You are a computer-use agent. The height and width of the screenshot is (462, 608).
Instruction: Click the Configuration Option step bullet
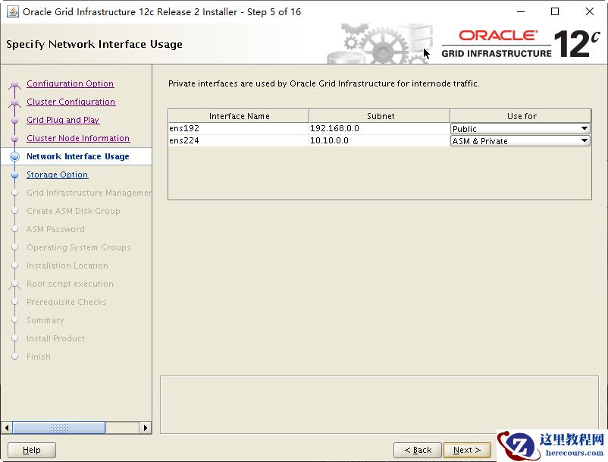[14, 83]
